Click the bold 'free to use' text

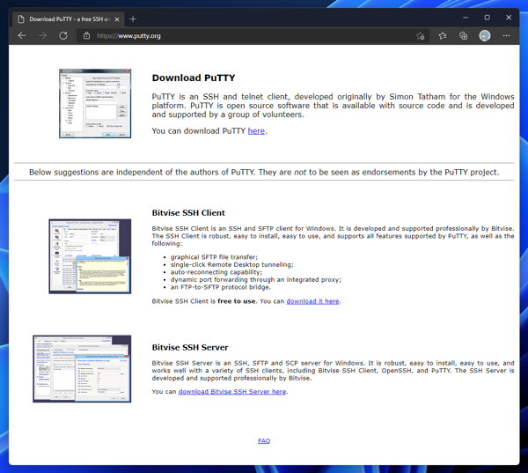click(237, 301)
